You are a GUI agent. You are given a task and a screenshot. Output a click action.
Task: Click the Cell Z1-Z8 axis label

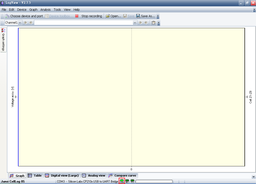coord(250,97)
